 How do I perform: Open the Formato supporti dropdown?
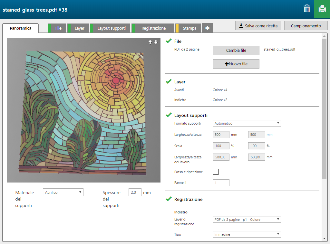point(247,123)
